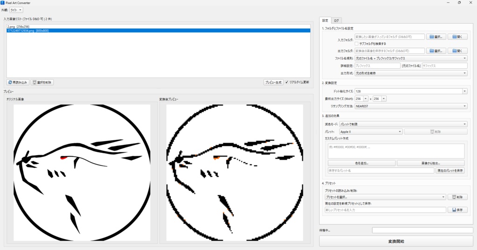Select 2.png [256x256] in the input list
Viewport: 477px width, 250px height.
(158, 26)
